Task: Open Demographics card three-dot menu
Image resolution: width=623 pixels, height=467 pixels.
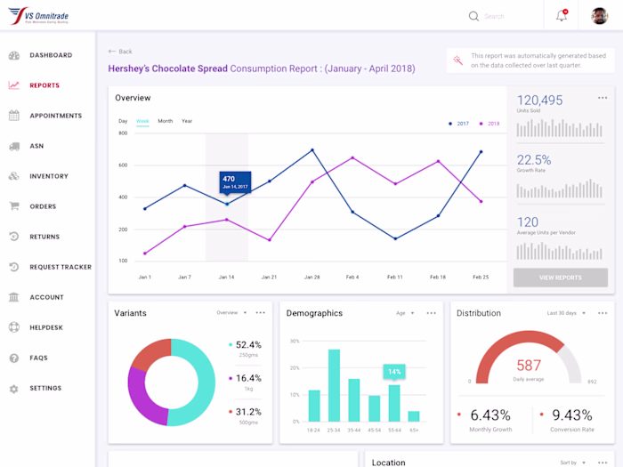Action: click(431, 313)
